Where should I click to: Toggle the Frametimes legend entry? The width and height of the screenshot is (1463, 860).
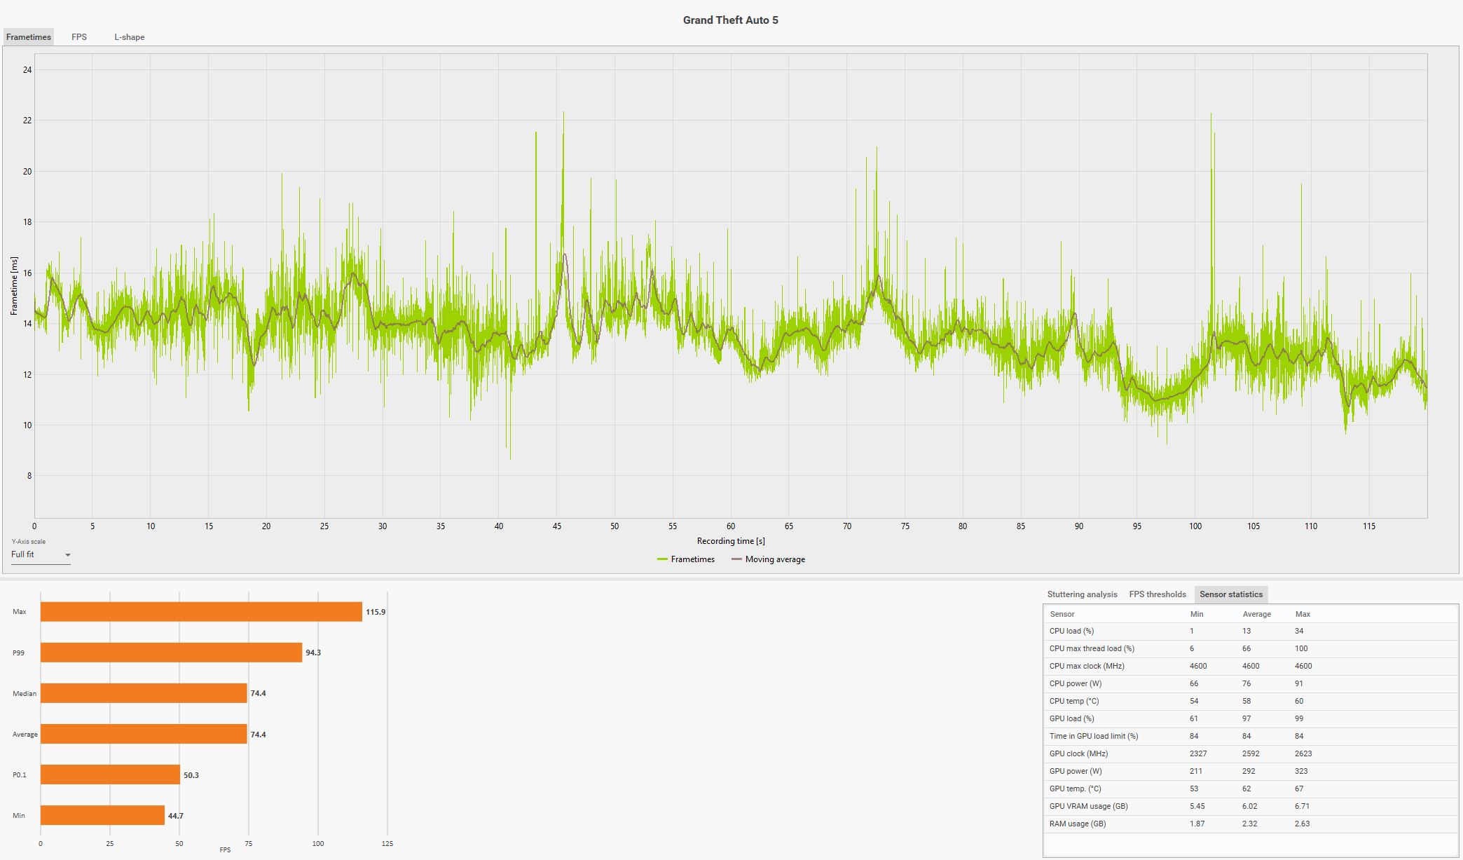[686, 559]
